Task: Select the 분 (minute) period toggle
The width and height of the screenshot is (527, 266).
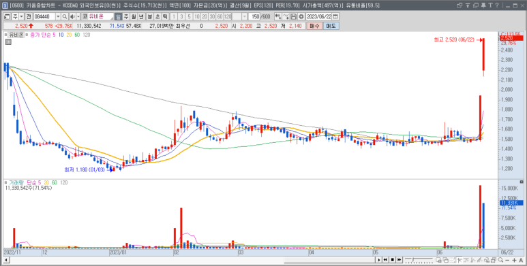Action: pyautogui.click(x=149, y=16)
